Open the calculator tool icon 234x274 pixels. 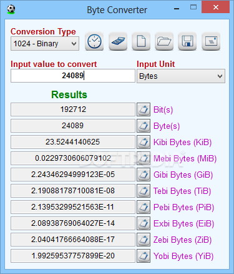pos(118,41)
